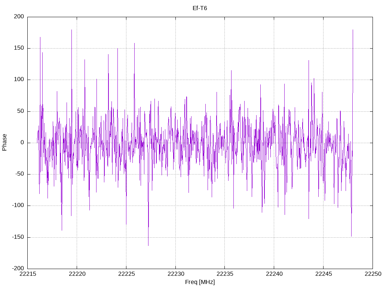Click the plot title Ef-T6
Viewport: 383px width, 287px height.
pyautogui.click(x=200, y=8)
